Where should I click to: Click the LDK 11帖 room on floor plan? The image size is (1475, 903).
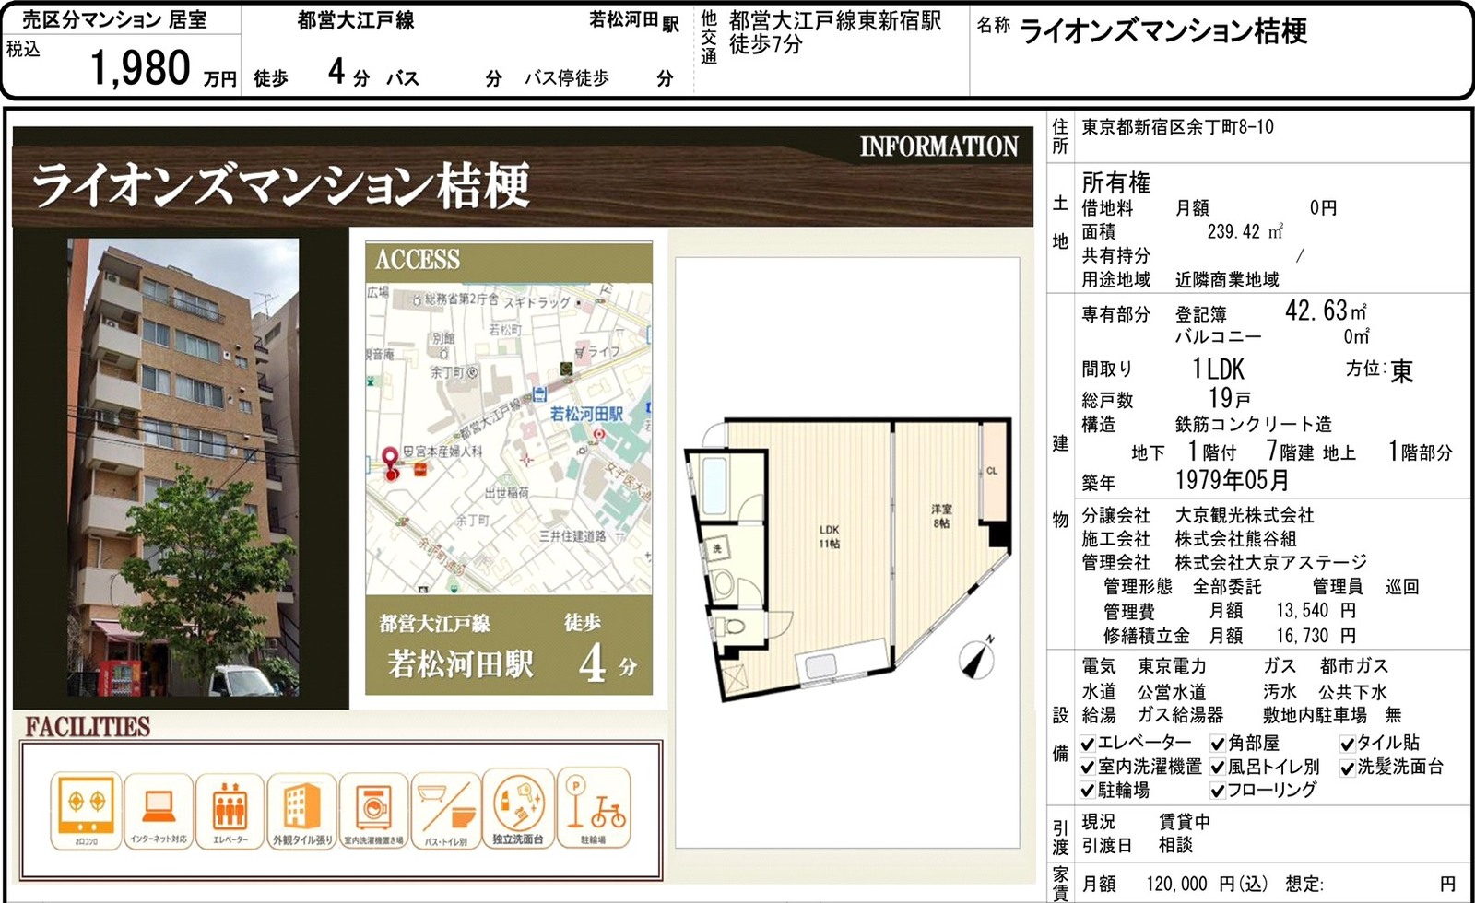(829, 536)
